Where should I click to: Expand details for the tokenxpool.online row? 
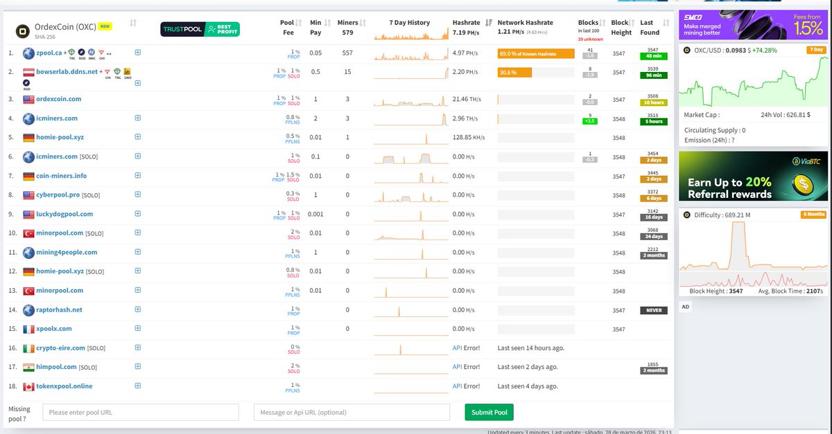tap(137, 386)
